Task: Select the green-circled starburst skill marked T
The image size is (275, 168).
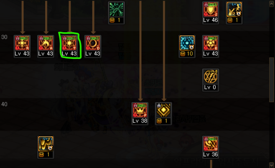Action: coord(69,43)
